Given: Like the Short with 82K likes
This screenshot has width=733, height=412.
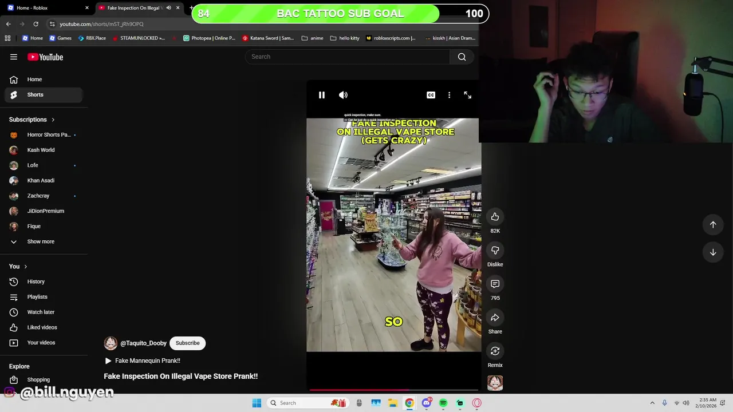Looking at the screenshot, I should click(x=495, y=216).
